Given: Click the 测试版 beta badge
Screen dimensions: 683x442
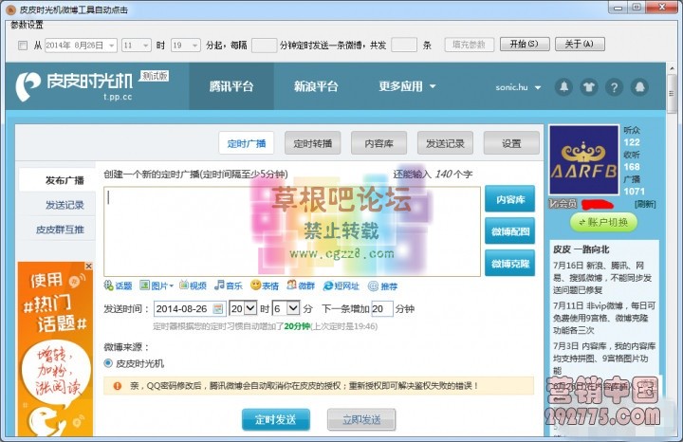Looking at the screenshot, I should click(155, 76).
